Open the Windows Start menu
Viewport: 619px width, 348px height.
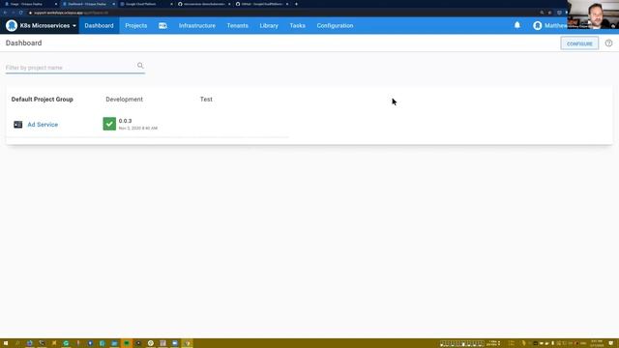tap(6, 343)
